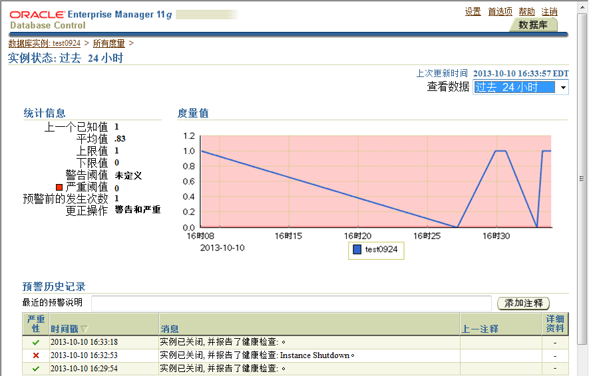The width and height of the screenshot is (589, 376).
Task: Open the 数据库 tab
Action: [533, 25]
